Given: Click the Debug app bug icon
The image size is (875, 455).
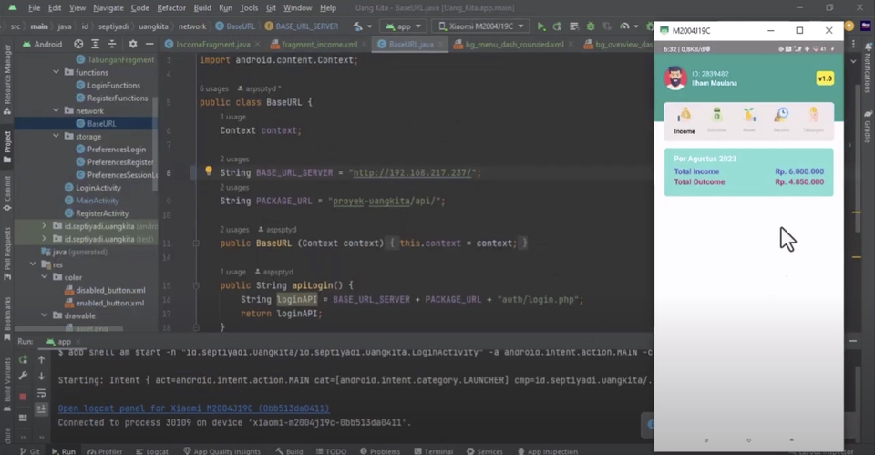Looking at the screenshot, I should click(591, 26).
